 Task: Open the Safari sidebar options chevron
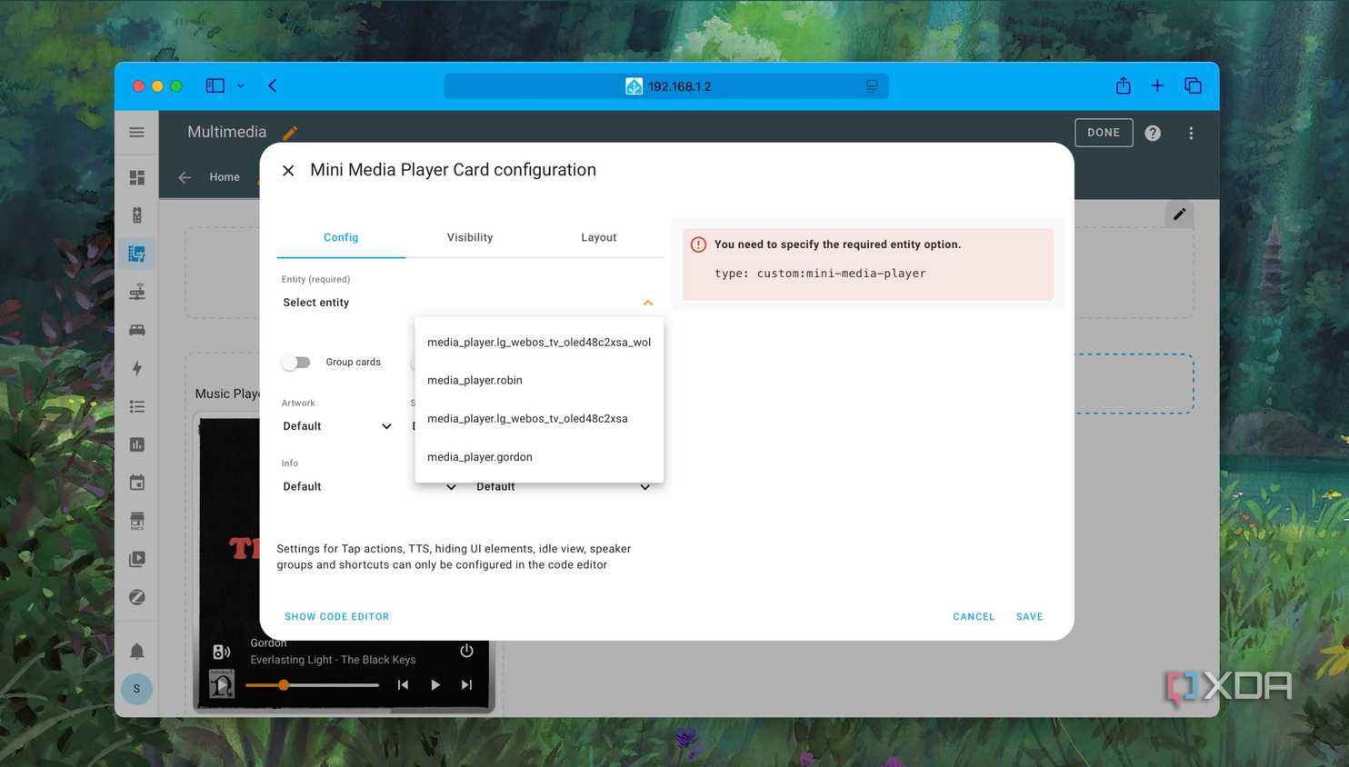pos(241,86)
